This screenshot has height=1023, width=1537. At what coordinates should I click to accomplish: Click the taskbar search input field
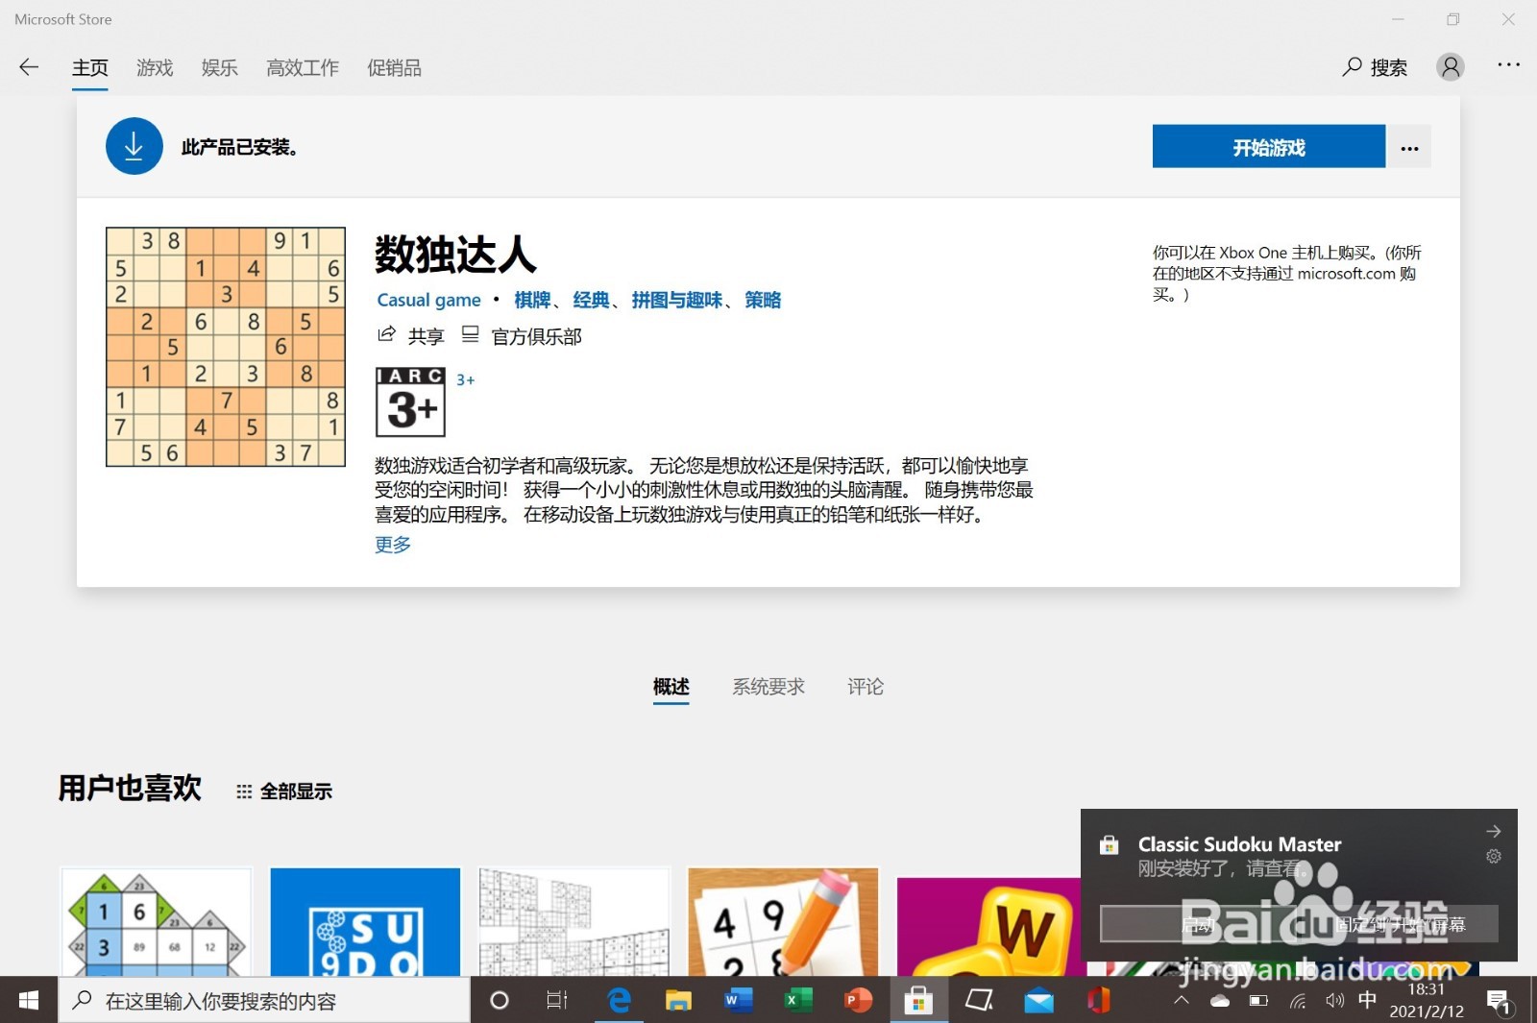click(264, 1000)
